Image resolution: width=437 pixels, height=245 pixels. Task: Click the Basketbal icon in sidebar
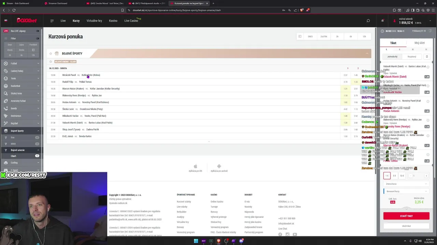click(6, 86)
